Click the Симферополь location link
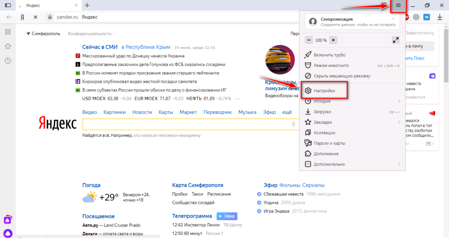449x252 pixels. pyautogui.click(x=43, y=34)
